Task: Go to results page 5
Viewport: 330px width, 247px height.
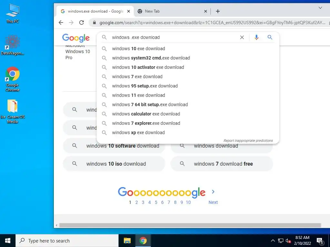Action: pos(156,202)
